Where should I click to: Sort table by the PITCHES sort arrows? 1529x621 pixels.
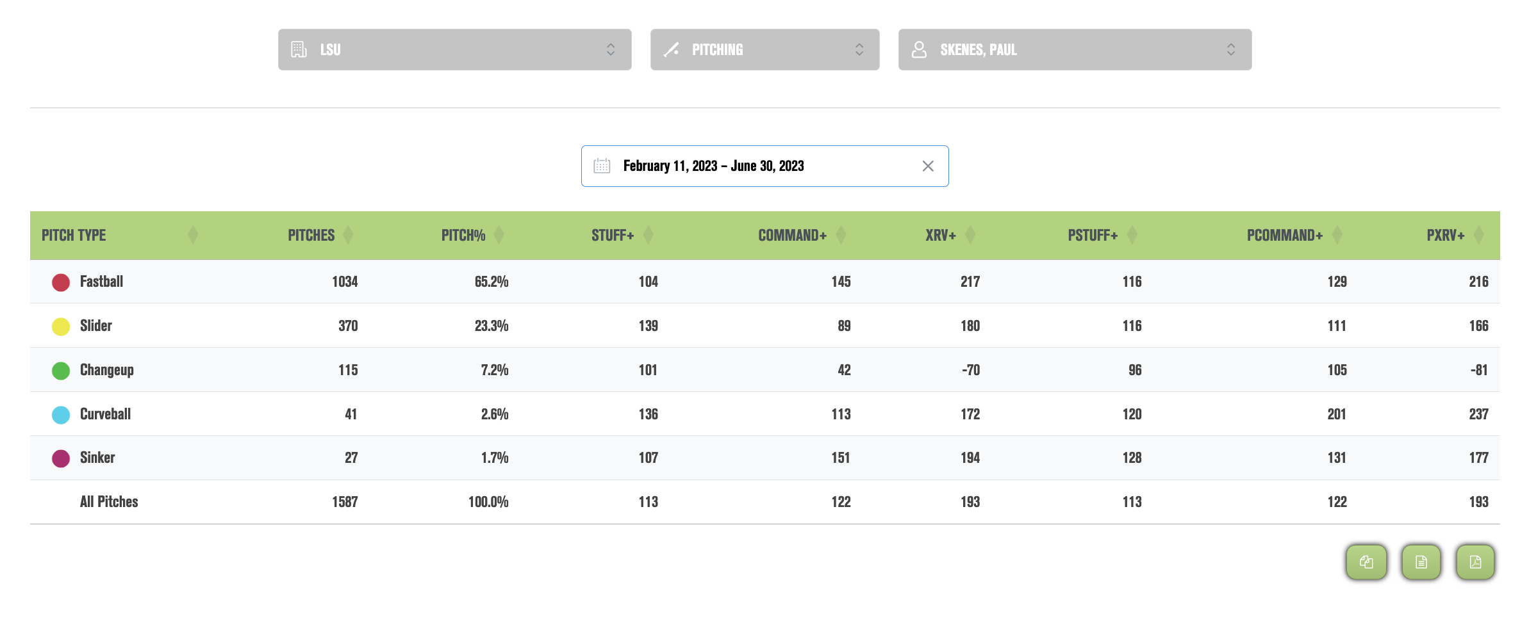click(348, 235)
